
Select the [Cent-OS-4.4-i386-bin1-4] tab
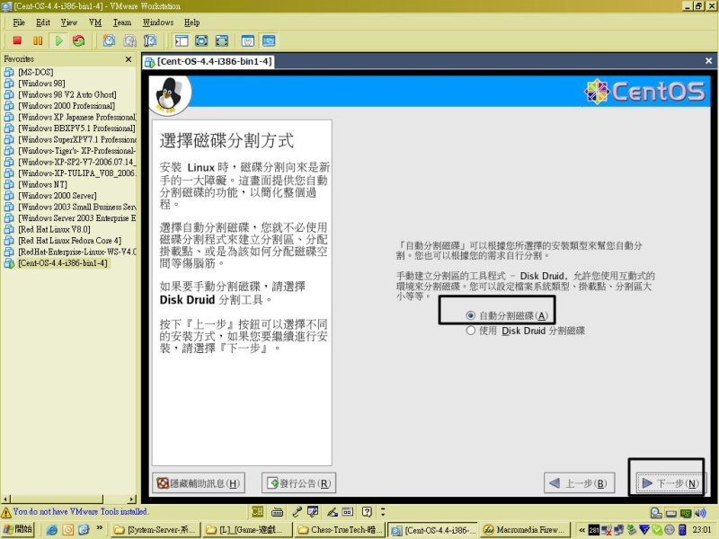(x=209, y=61)
